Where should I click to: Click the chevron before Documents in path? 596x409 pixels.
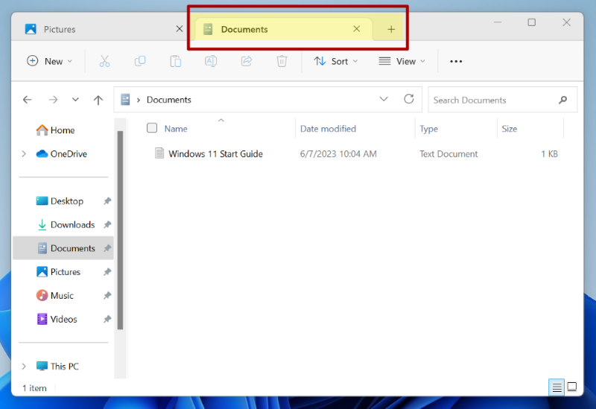(139, 100)
